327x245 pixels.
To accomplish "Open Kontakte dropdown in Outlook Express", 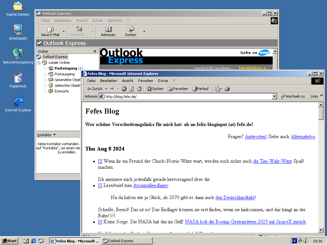I will point(47,135).
